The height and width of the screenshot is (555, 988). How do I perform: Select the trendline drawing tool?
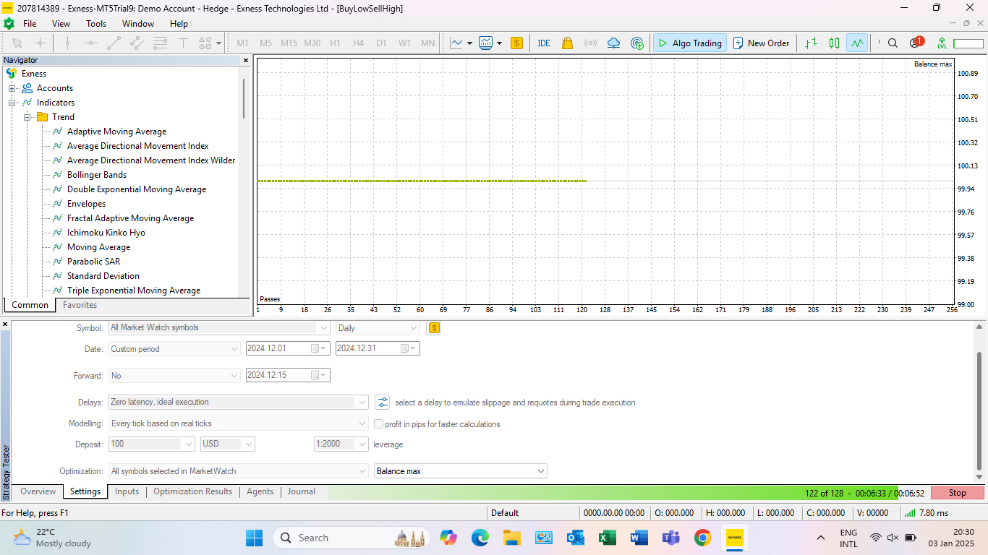114,43
